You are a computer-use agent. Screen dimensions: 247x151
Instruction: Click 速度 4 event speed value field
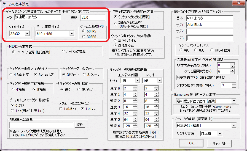[149, 113]
